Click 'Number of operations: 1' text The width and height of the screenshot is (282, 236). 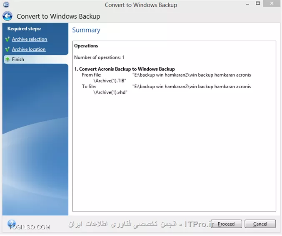point(99,57)
